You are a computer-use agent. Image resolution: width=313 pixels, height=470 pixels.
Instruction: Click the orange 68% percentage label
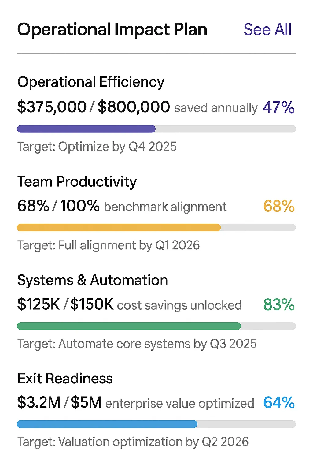279,206
